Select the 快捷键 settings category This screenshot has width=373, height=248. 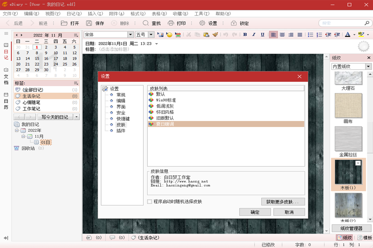point(123,119)
